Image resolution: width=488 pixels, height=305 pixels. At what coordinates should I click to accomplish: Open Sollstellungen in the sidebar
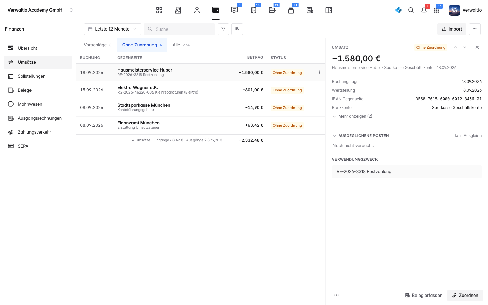38,76
